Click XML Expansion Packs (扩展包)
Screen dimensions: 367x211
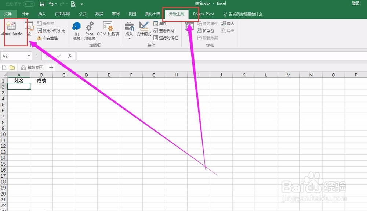(x=206, y=31)
